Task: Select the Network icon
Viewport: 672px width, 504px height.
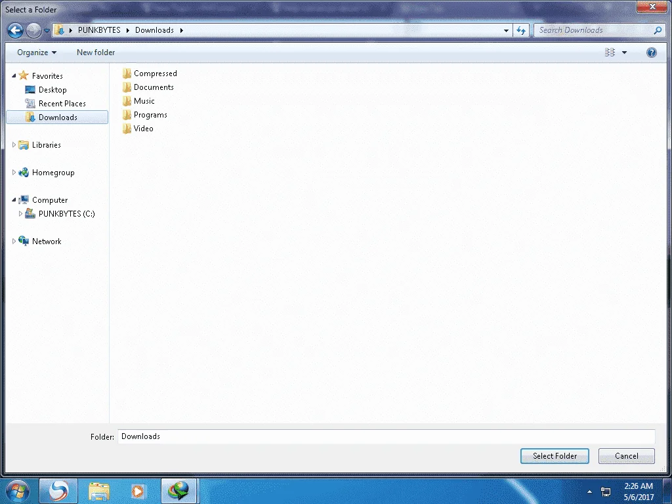Action: tap(24, 241)
